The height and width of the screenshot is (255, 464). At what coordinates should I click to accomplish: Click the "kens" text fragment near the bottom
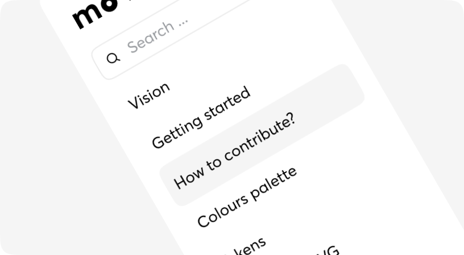point(250,246)
